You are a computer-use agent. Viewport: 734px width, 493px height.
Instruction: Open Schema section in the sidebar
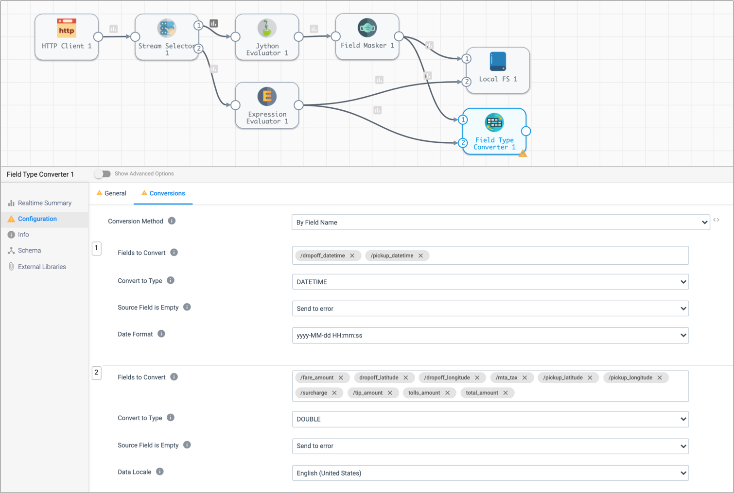pyautogui.click(x=29, y=251)
